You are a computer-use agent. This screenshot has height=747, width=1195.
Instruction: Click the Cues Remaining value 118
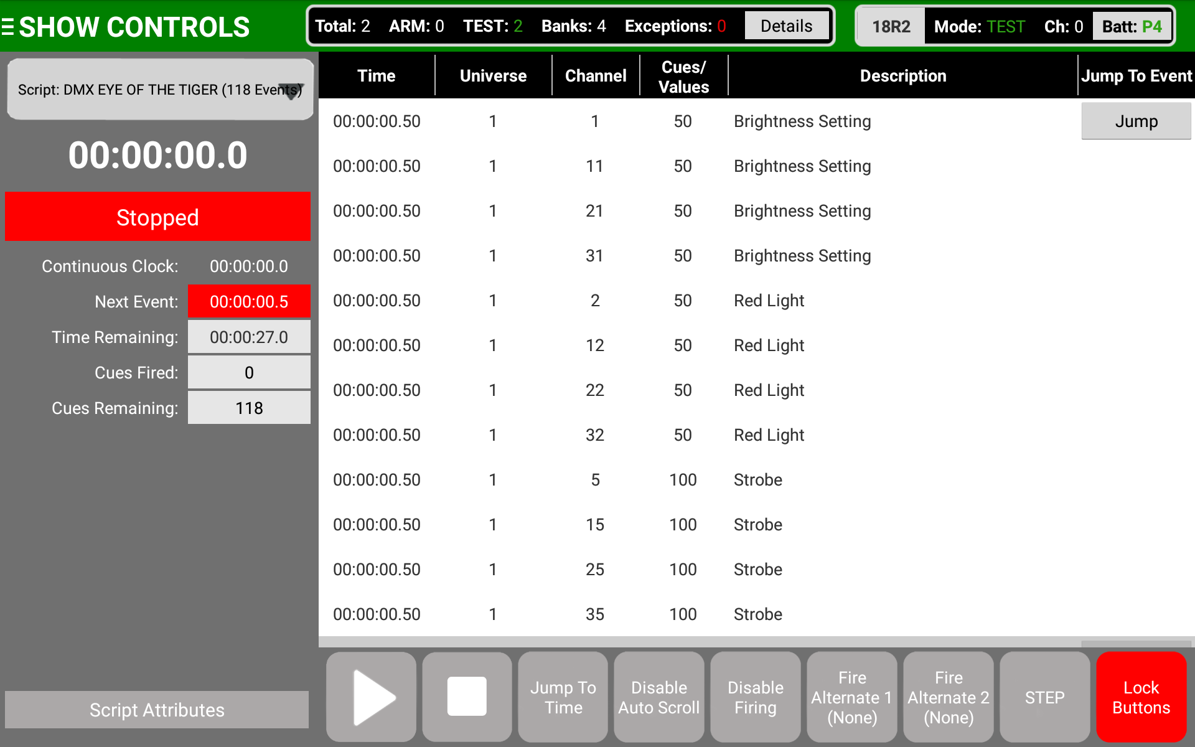coord(249,408)
